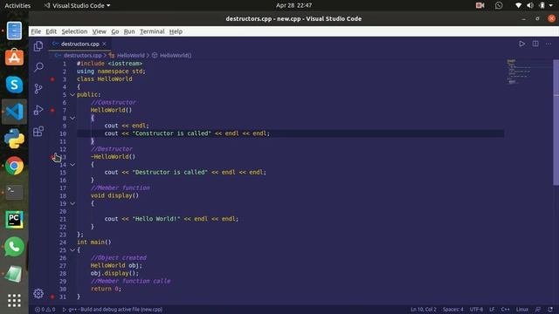Open the Terminal menu
Screen dimensions: 559x314
152,31
